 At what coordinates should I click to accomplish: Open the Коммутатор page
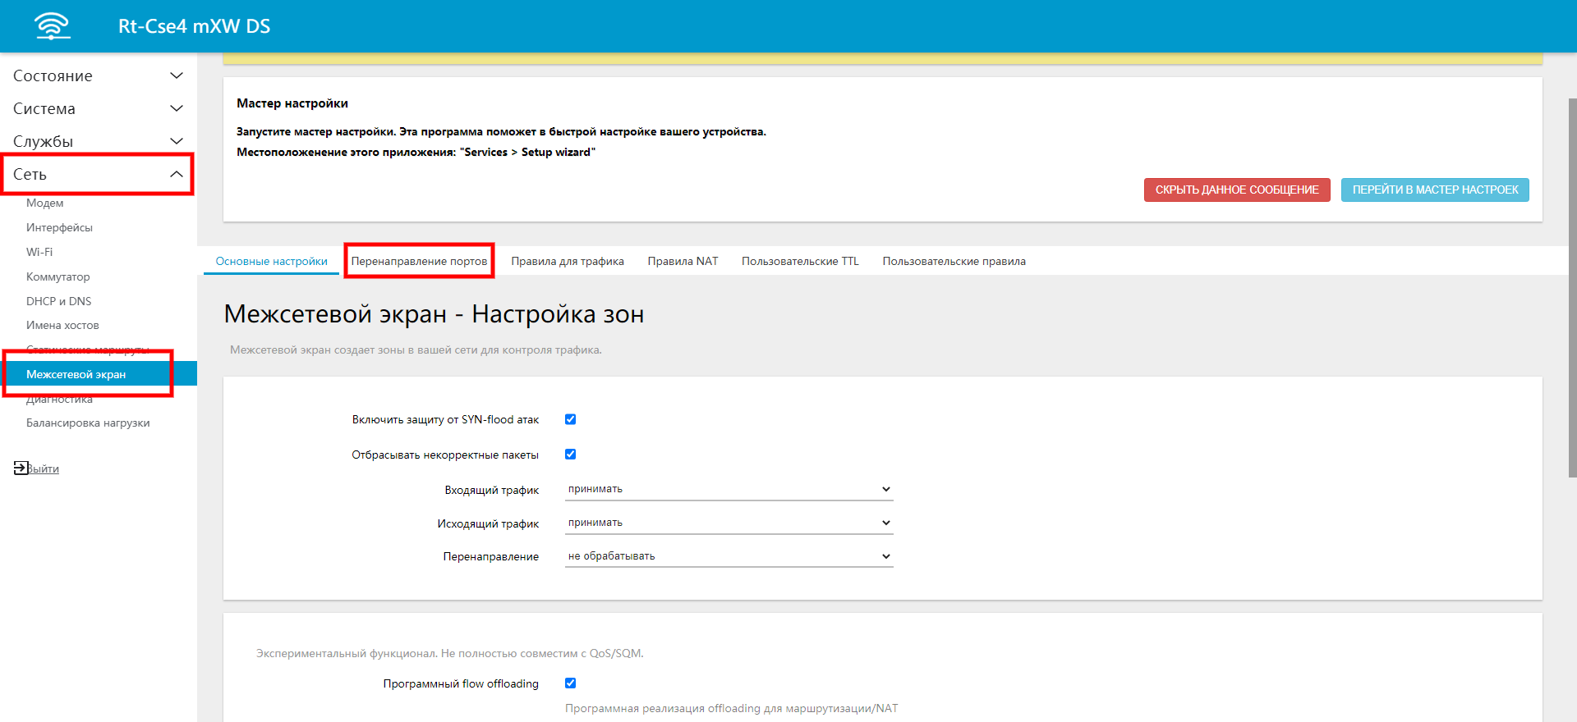point(57,276)
